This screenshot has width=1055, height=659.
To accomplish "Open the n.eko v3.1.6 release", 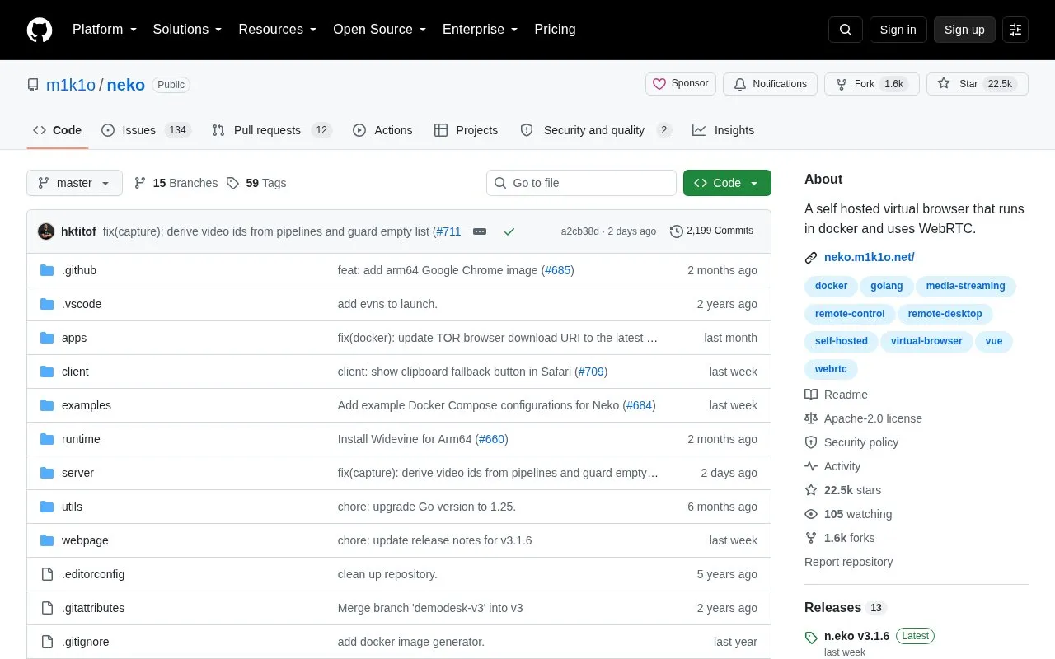I will pyautogui.click(x=856, y=636).
